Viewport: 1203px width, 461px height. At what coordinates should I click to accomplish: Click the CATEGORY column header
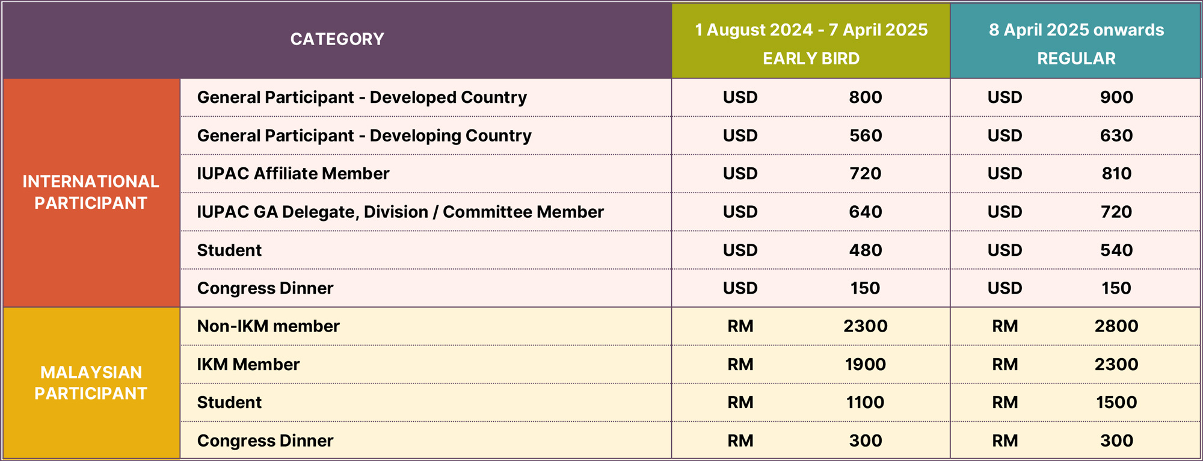point(337,39)
